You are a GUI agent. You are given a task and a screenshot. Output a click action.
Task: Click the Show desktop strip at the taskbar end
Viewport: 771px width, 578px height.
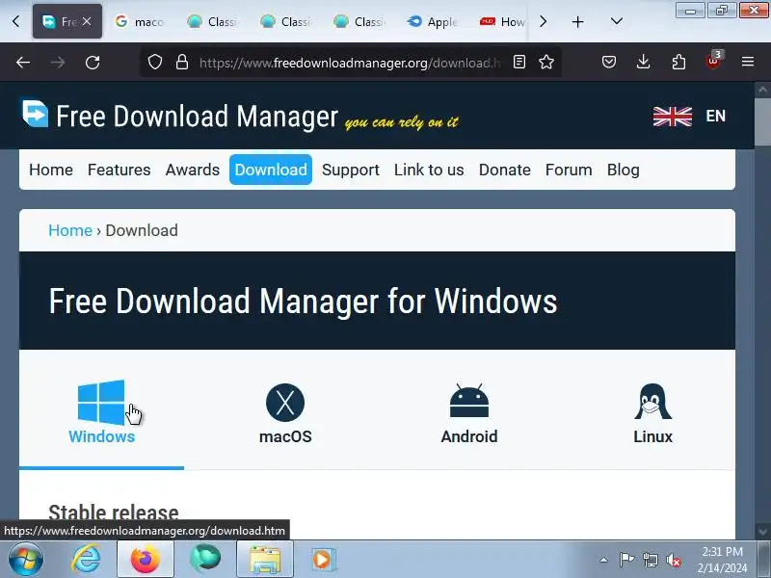tap(764, 560)
